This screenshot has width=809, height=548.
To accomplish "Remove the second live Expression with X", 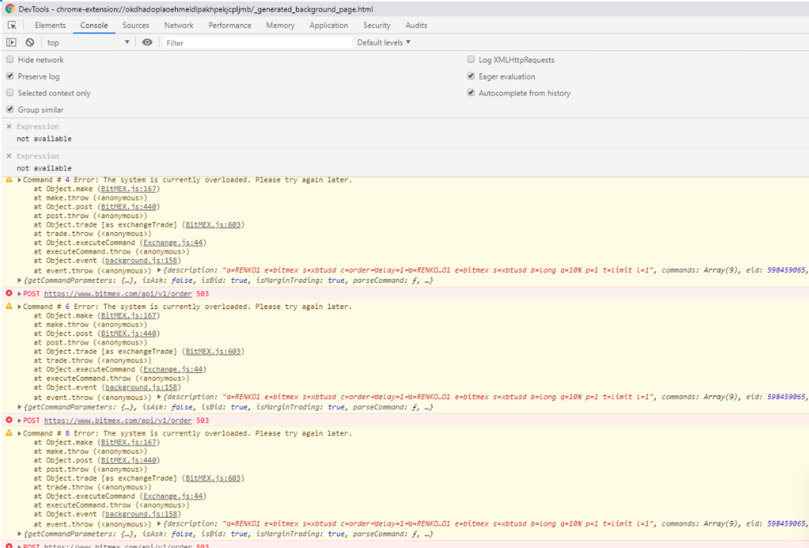I will tap(9, 156).
